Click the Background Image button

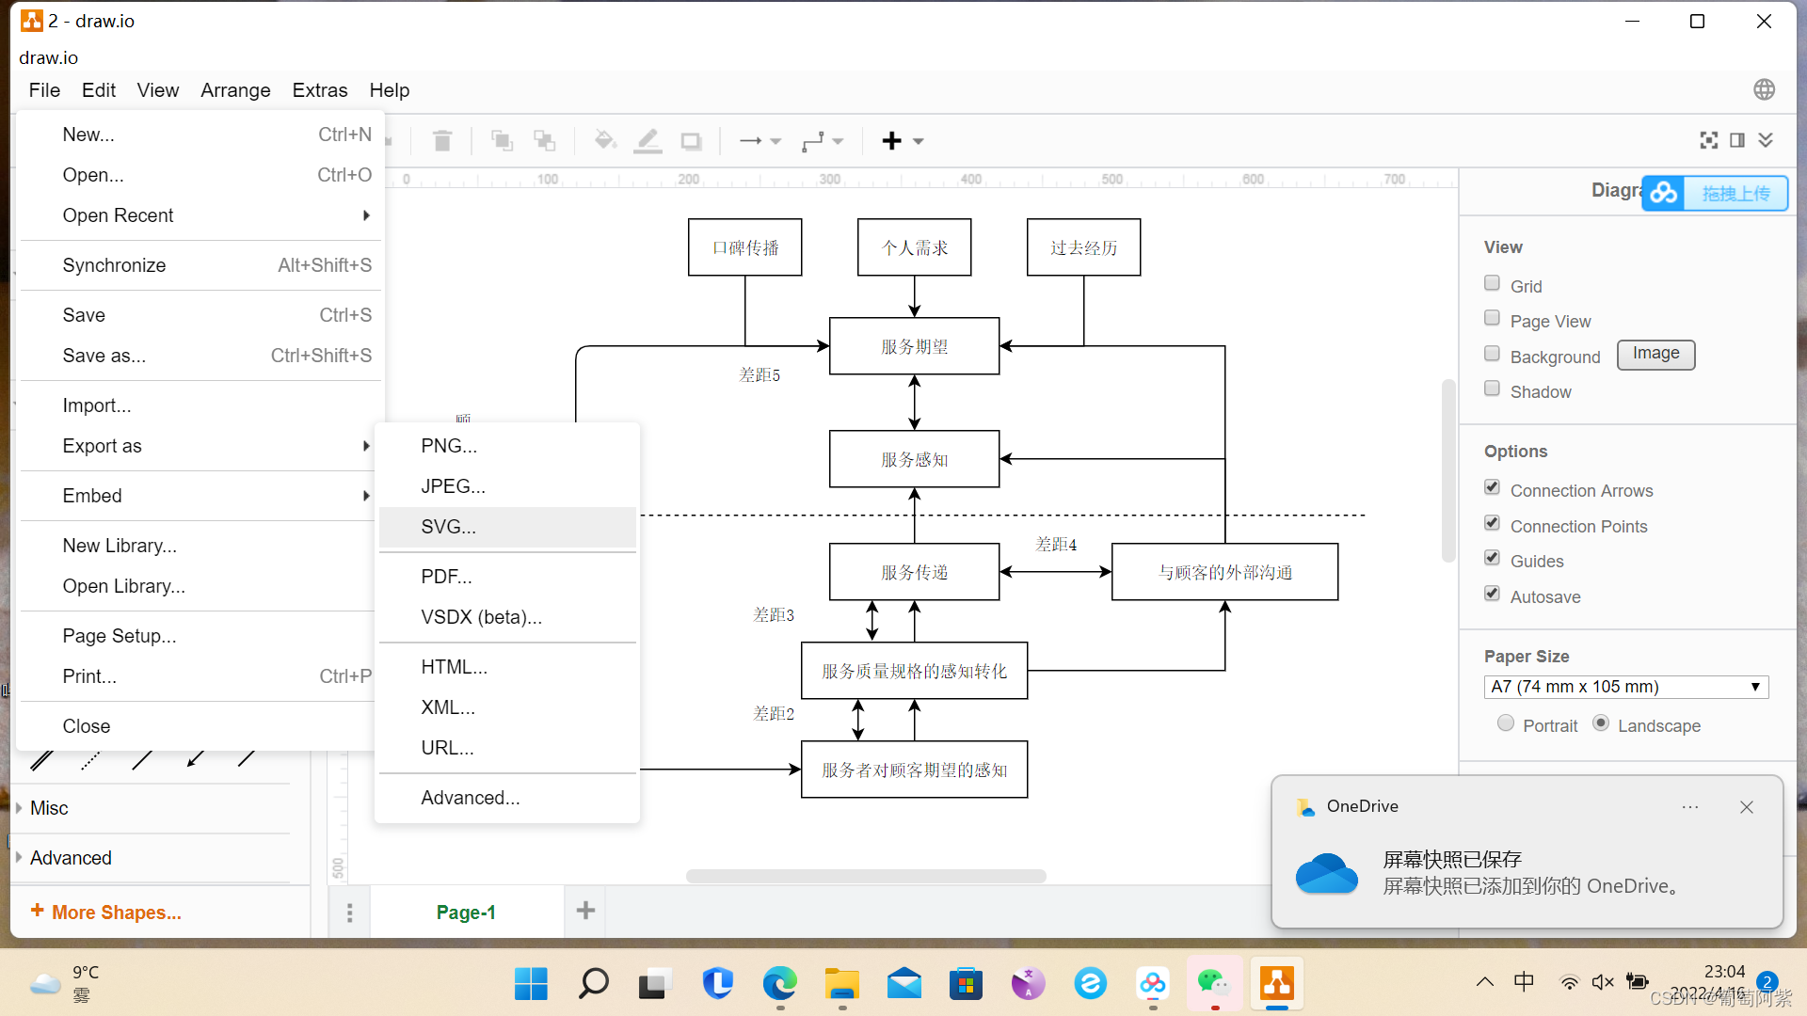(x=1655, y=354)
